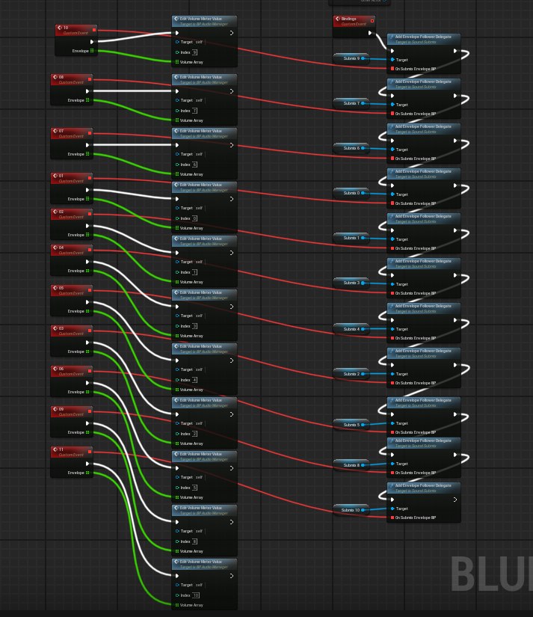Click the blue output pin of Submix 9
Screen dimensions: 533x617
tap(363, 58)
